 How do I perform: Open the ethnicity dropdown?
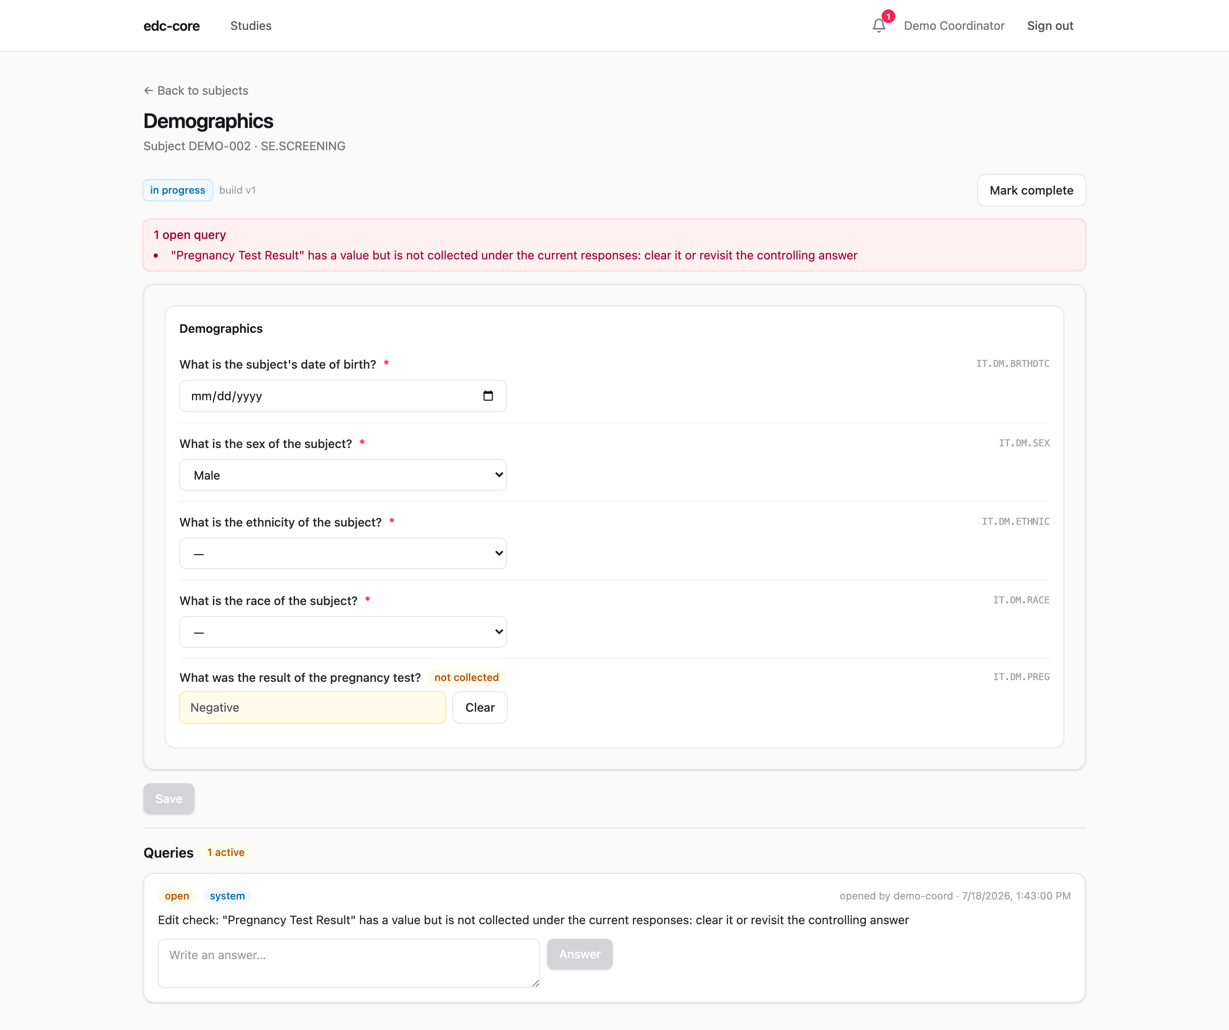343,553
